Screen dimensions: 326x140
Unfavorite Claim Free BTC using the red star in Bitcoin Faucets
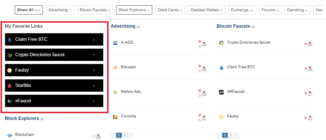point(306,68)
